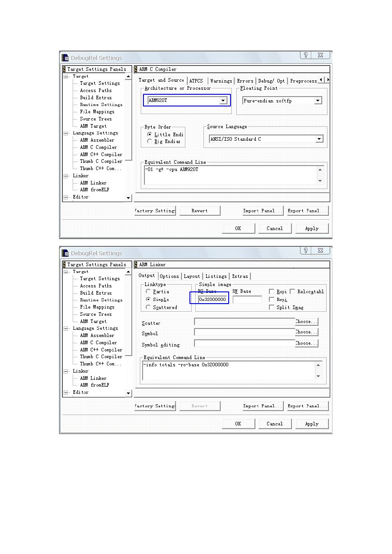Choose the Simple linktype radio button
The width and height of the screenshot is (392, 554).
click(148, 299)
